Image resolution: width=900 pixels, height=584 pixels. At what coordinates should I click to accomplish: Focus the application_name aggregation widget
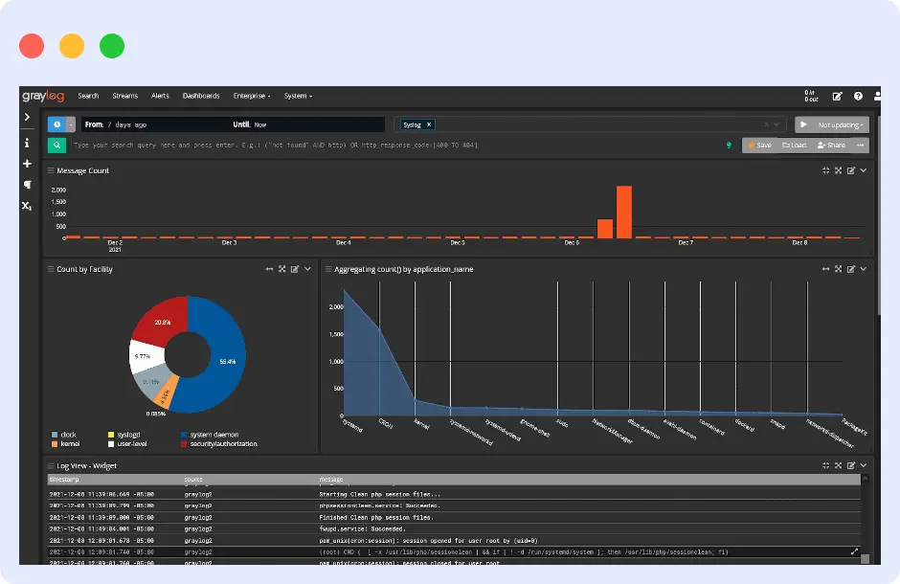[838, 269]
